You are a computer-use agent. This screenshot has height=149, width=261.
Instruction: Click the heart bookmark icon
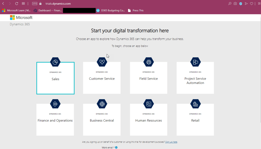tap(252, 4)
